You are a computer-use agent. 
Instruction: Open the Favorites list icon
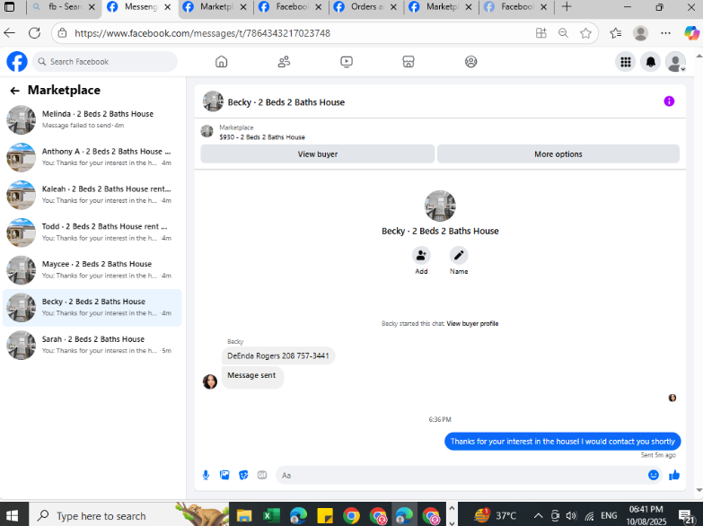click(616, 33)
